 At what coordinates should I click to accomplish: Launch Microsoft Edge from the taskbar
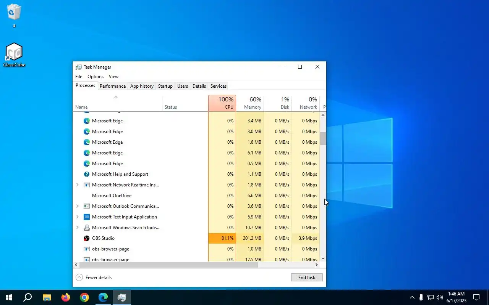[103, 297]
